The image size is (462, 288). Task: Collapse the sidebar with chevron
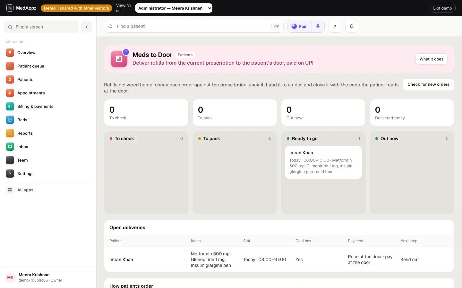click(87, 27)
